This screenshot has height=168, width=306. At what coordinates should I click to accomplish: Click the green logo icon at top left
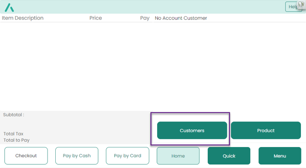coord(9,8)
